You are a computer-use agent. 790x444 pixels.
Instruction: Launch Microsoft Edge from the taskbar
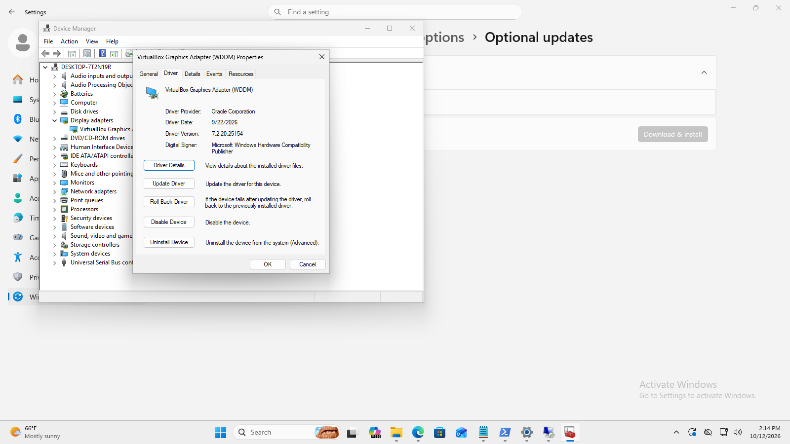(418, 432)
